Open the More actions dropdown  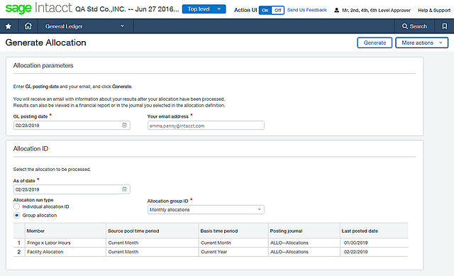tap(421, 43)
